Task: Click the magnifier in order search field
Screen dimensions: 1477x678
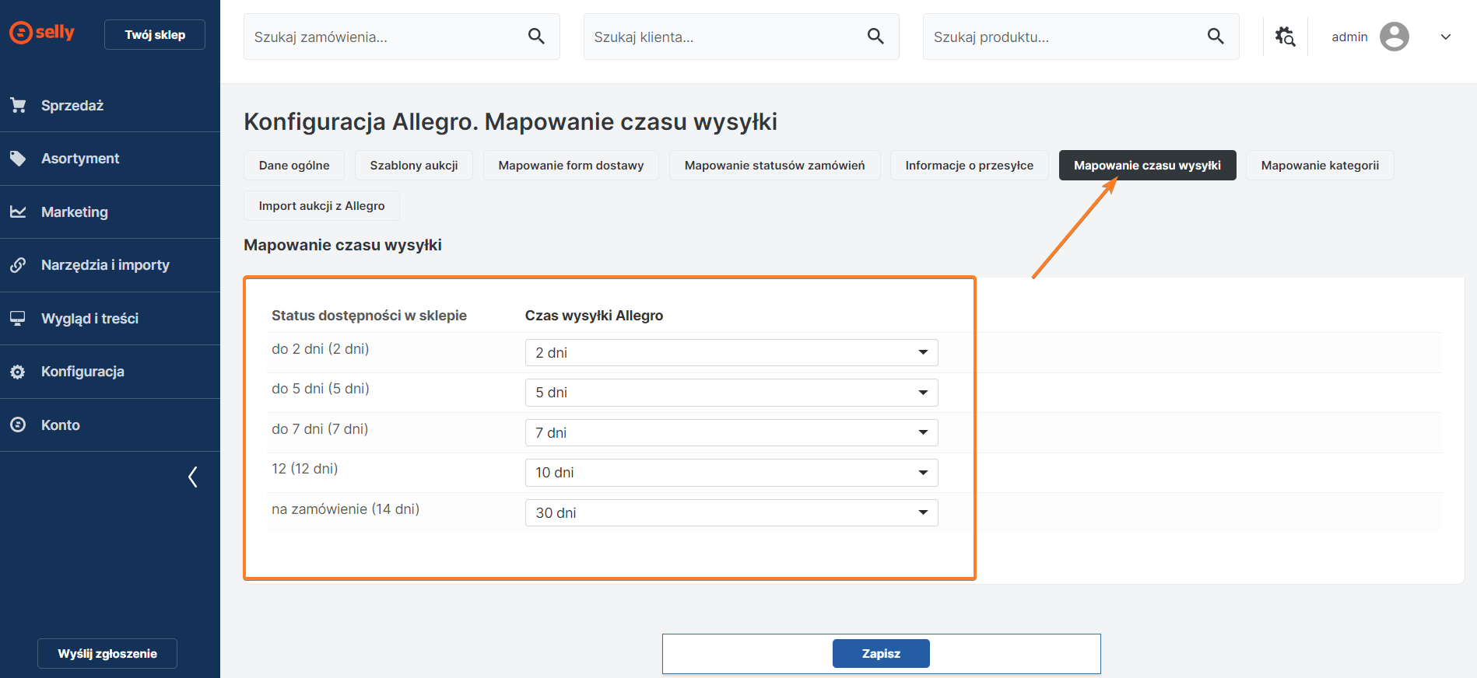Action: point(536,36)
